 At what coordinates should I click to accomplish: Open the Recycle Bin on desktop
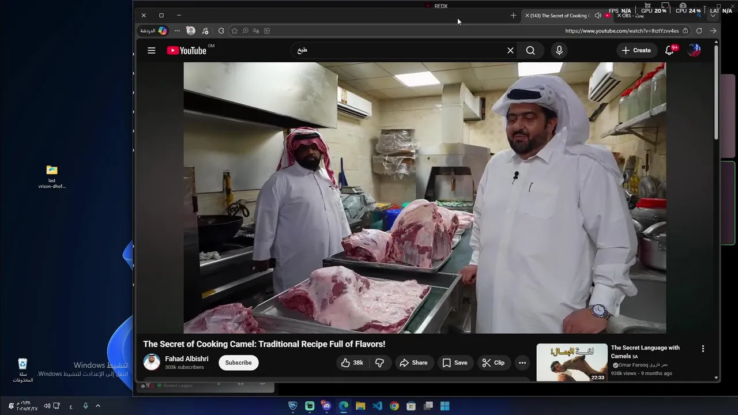22,370
